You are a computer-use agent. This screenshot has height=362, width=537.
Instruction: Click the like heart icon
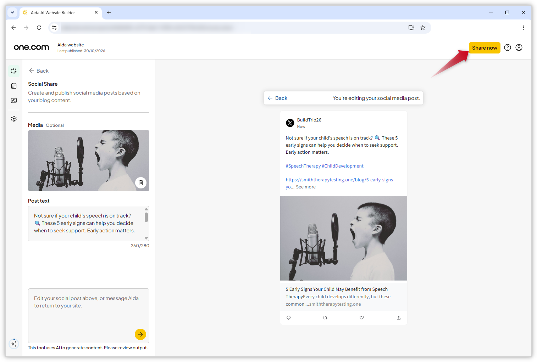tap(362, 318)
